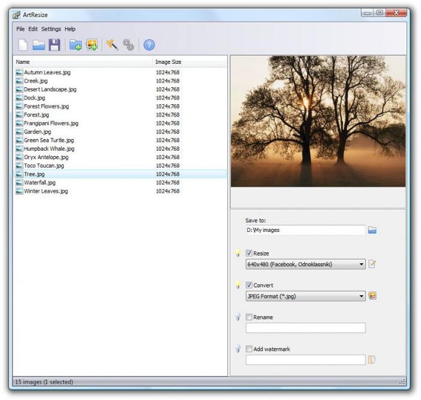Open the Edit menu
This screenshot has width=421, height=400.
click(33, 29)
